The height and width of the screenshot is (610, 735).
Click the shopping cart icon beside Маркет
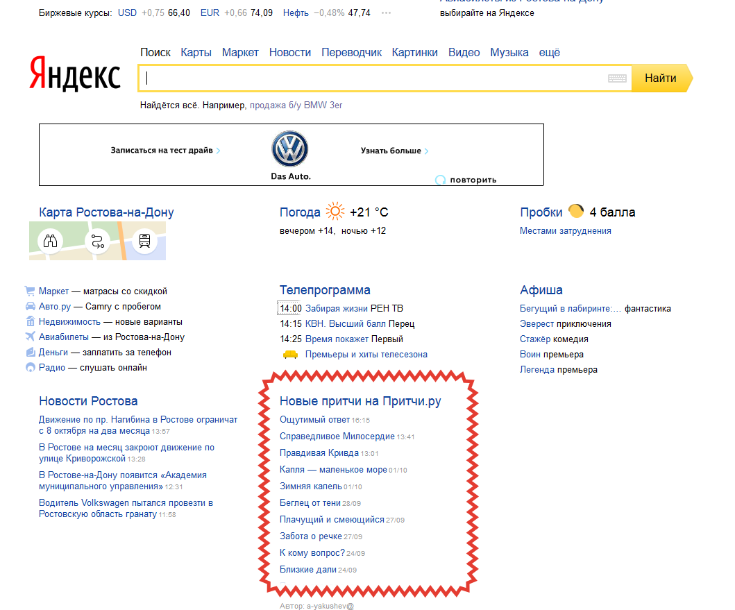click(30, 291)
